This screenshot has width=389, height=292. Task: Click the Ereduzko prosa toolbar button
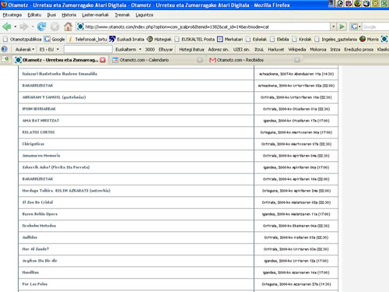359,49
